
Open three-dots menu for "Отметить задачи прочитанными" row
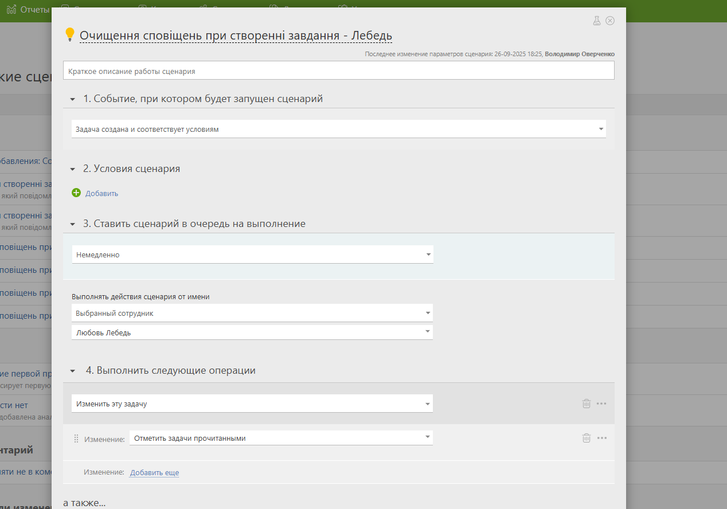(601, 438)
